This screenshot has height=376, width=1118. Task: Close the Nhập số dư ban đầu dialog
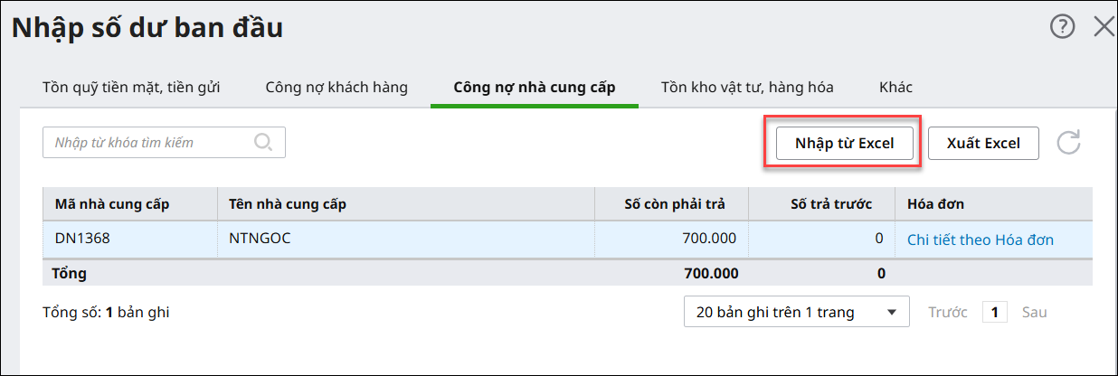[x=1104, y=27]
